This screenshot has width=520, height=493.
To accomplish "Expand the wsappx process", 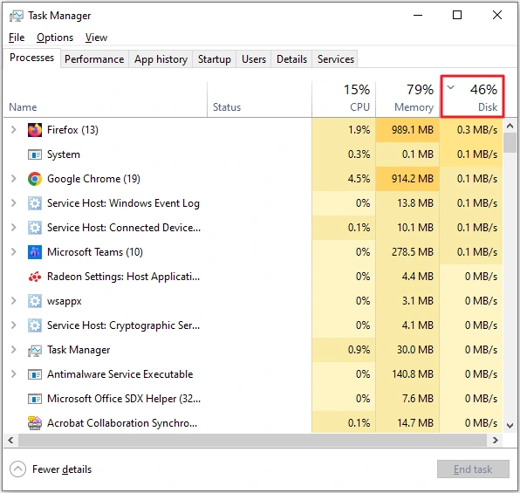I will (x=13, y=301).
